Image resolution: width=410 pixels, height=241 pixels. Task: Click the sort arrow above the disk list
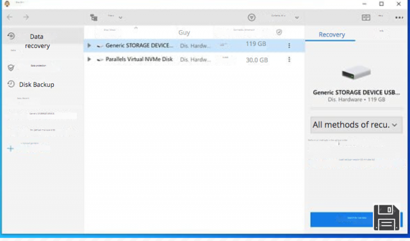coord(136,27)
